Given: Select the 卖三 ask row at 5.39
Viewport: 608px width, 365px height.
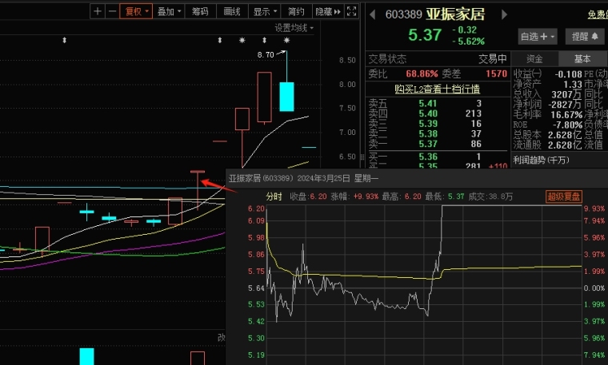Looking at the screenshot, I should tap(437, 124).
